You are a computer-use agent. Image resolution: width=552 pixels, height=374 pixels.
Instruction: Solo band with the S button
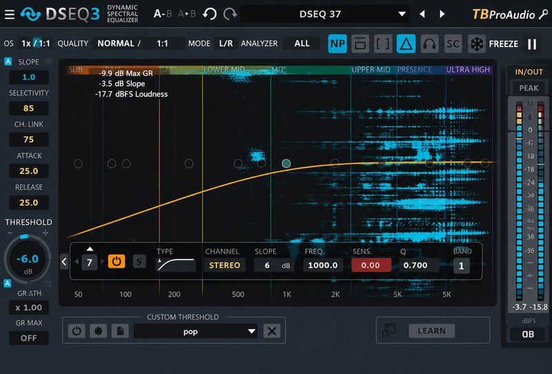(x=139, y=262)
